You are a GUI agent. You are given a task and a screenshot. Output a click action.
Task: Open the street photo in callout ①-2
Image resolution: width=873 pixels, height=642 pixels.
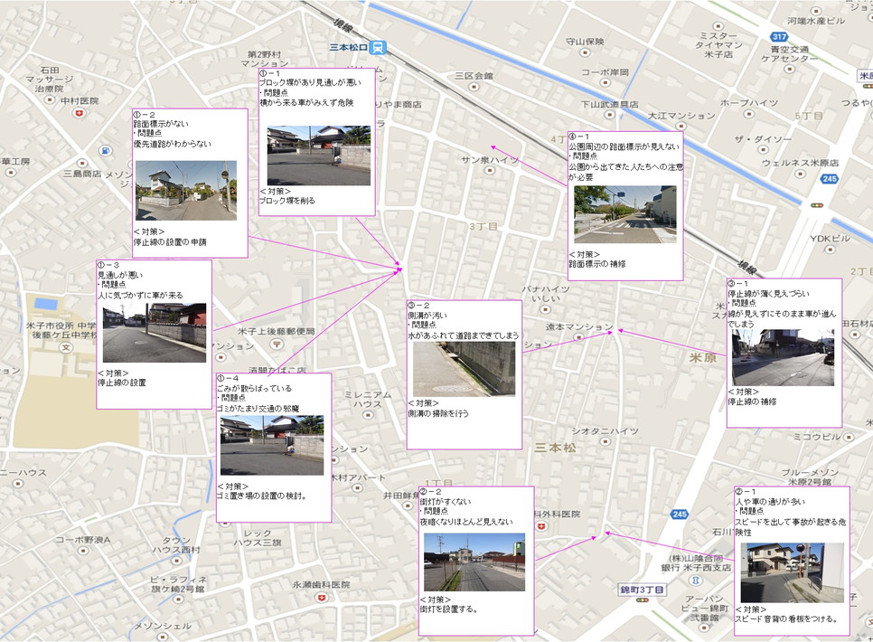(x=185, y=191)
